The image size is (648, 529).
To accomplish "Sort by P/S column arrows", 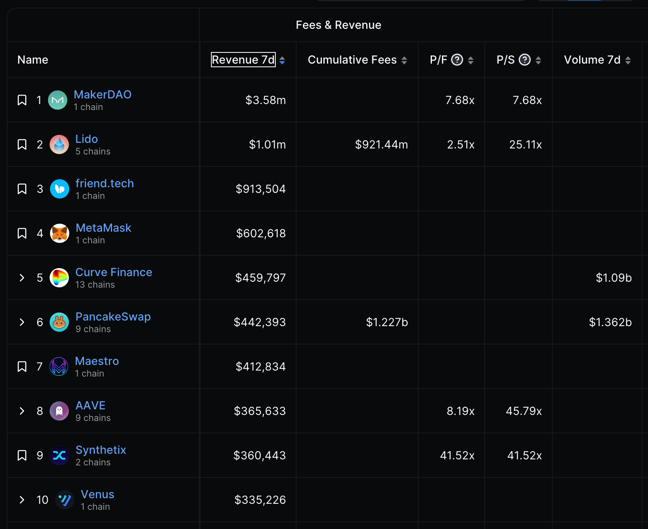I will (538, 60).
